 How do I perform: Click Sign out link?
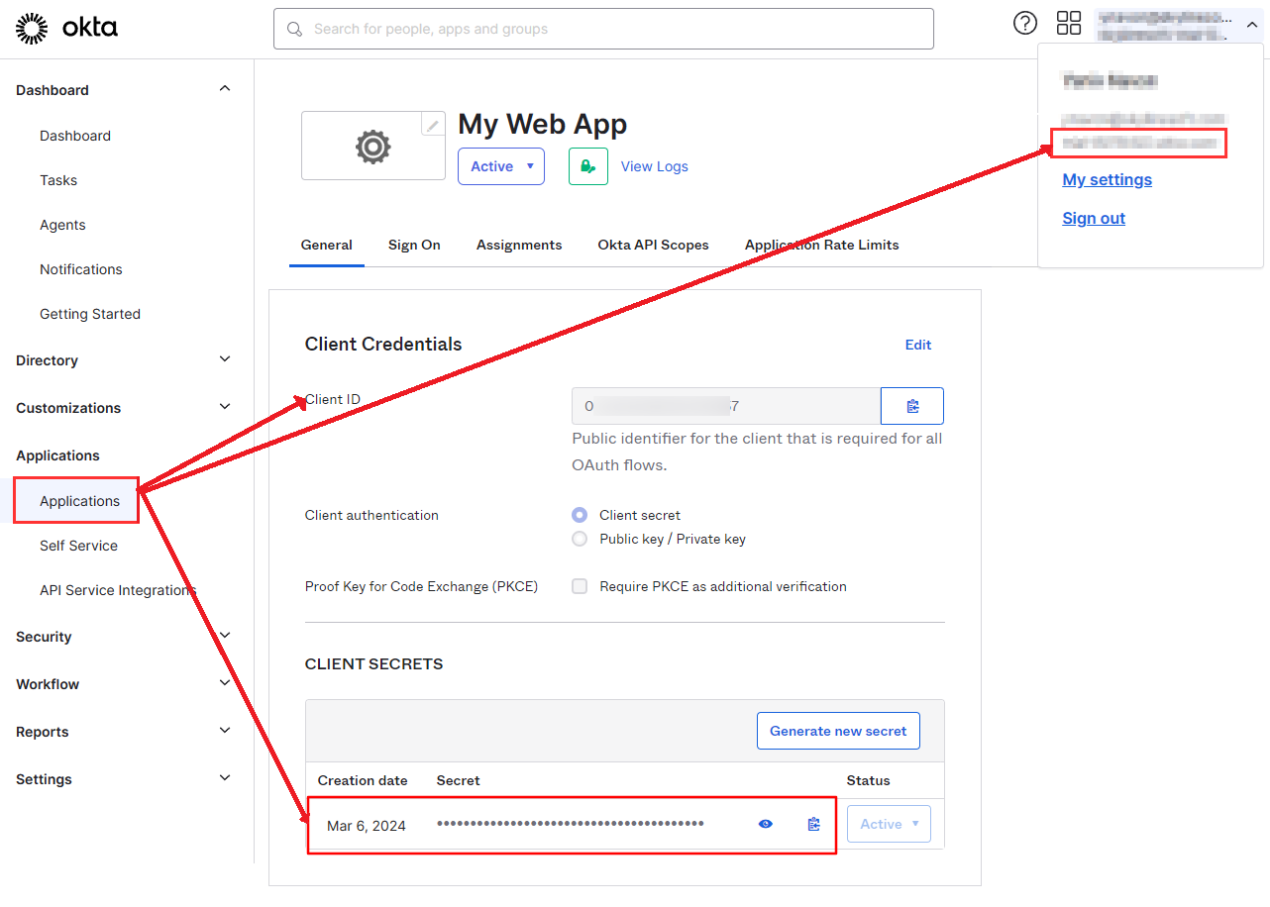[1094, 218]
